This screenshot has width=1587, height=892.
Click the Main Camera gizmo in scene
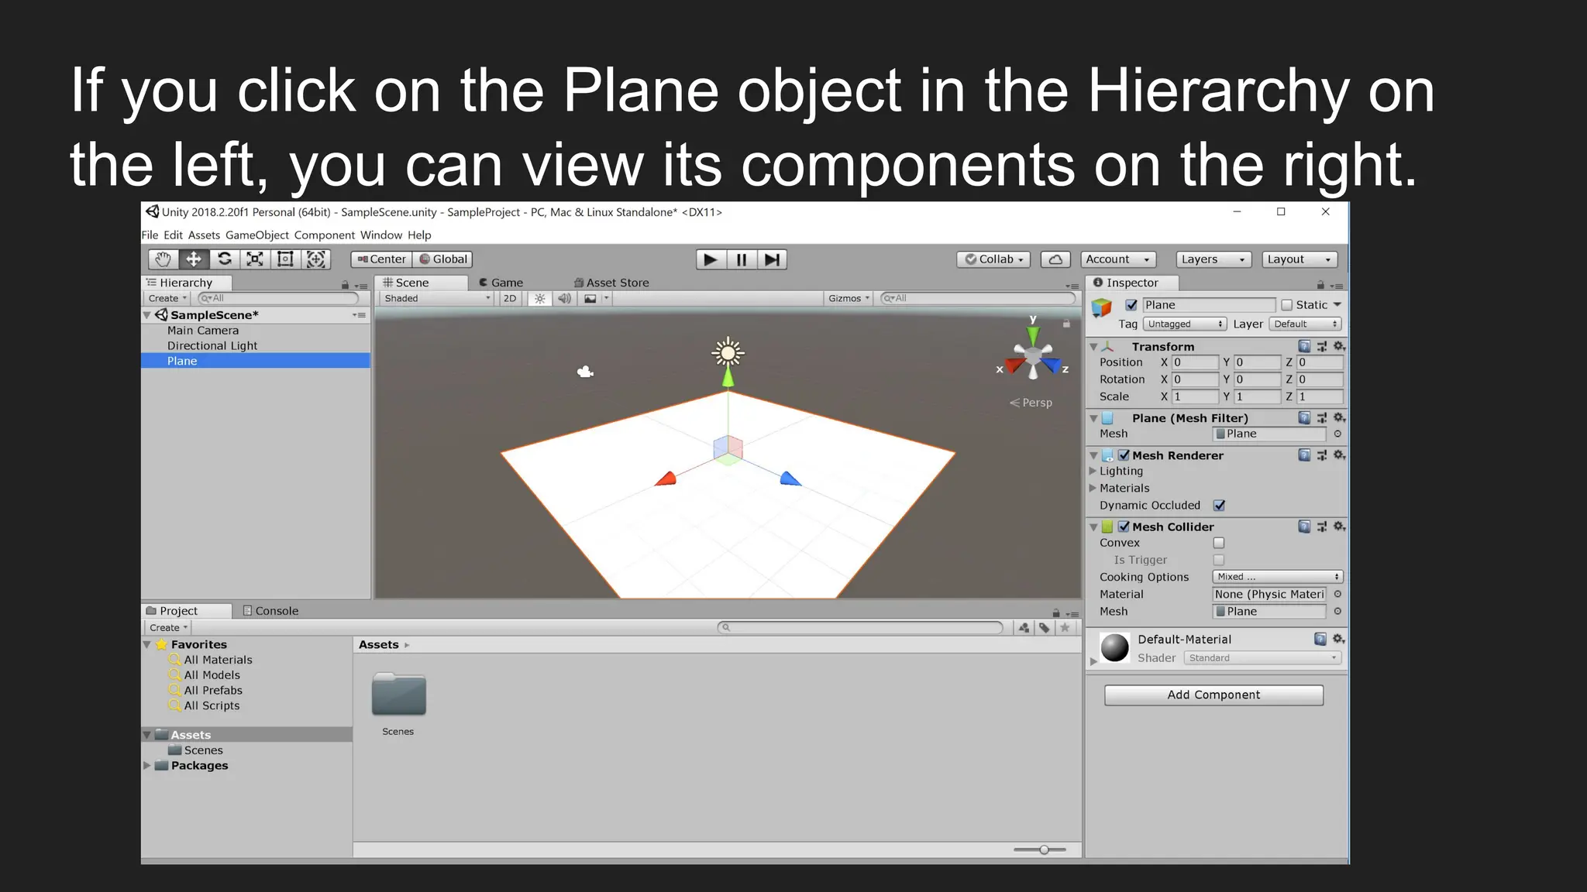(x=585, y=372)
